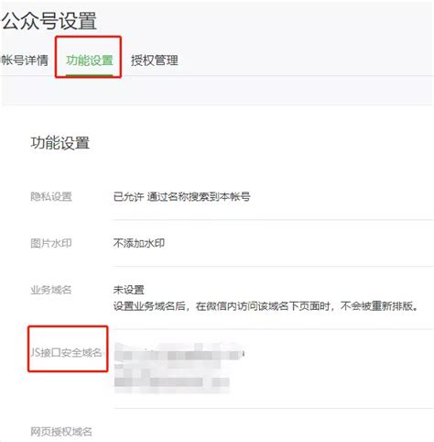The image size is (434, 442).
Task: Click the empty gray band below the tabs
Action: (x=217, y=91)
